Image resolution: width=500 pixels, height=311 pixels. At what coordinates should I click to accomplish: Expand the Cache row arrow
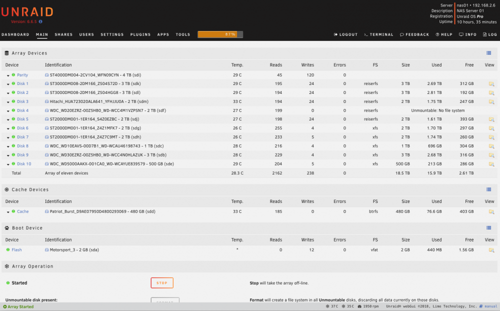[8, 212]
